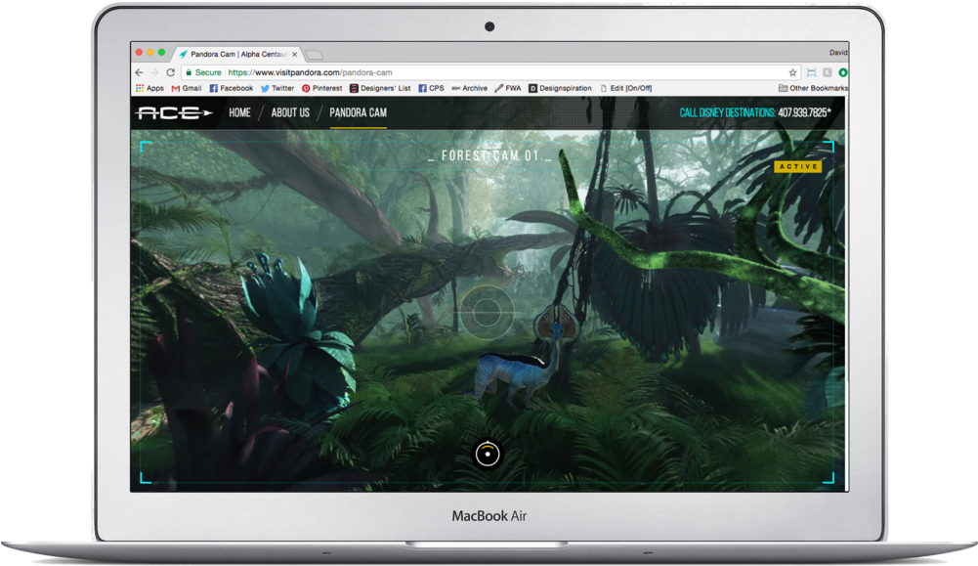
Task: Open the Pinterest bookmark
Action: [x=321, y=88]
